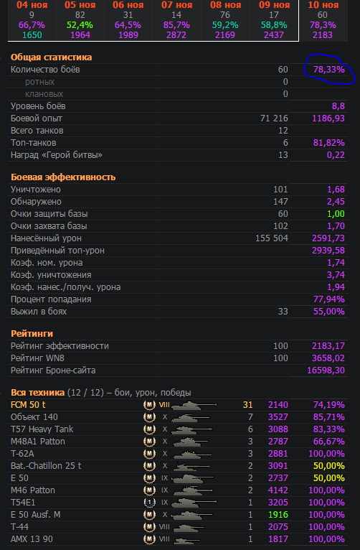Click the M46 Patton damage value 4142
The height and width of the screenshot is (550, 360).
(x=278, y=490)
